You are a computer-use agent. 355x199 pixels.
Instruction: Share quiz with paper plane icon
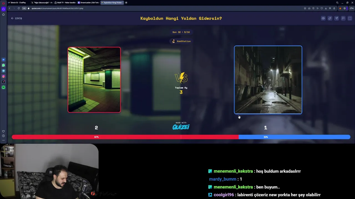tap(336, 18)
